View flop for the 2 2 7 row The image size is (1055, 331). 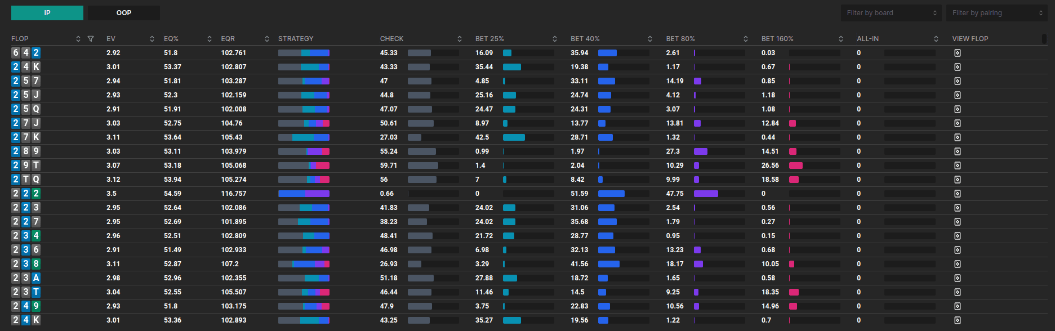click(x=958, y=222)
